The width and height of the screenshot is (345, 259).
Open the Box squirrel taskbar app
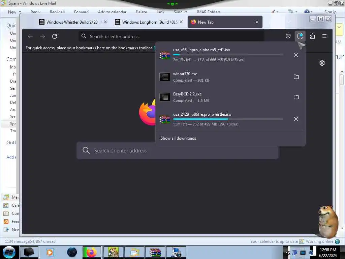coord(114,252)
